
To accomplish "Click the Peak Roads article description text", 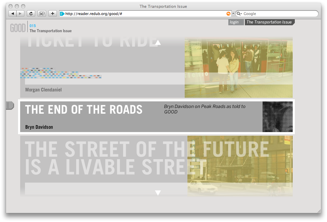I will pyautogui.click(x=205, y=109).
